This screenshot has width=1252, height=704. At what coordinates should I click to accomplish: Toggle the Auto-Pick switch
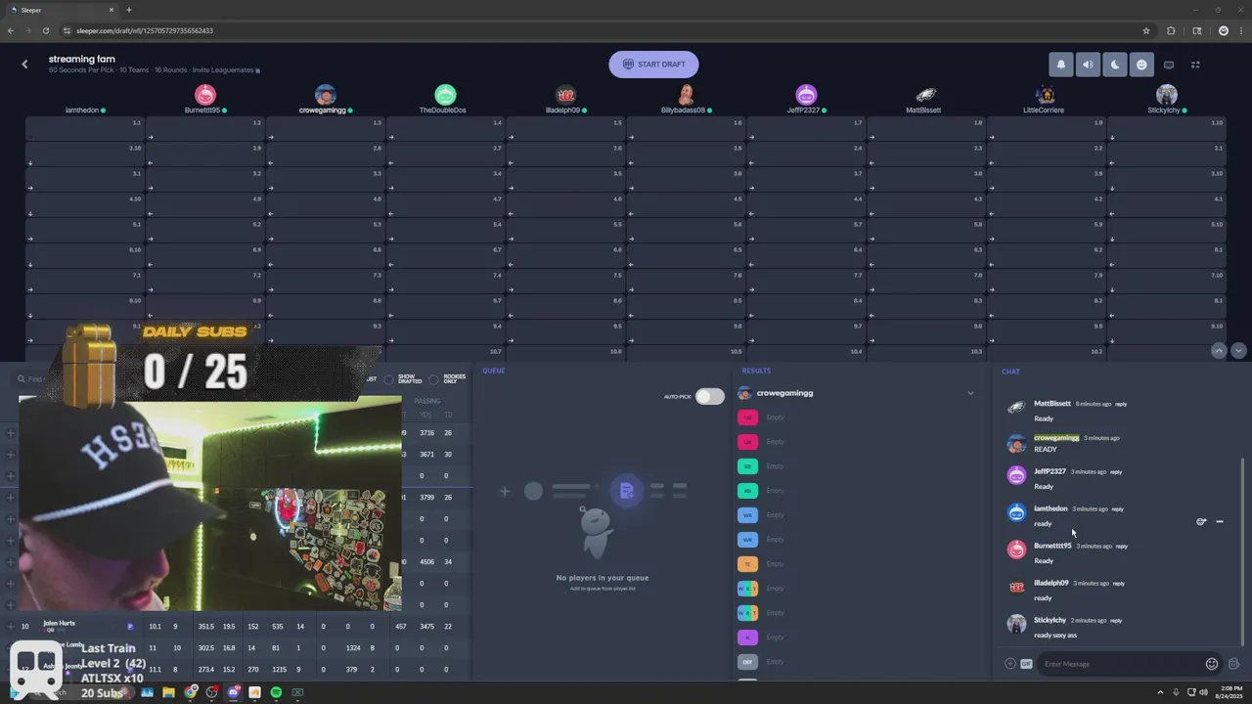pyautogui.click(x=710, y=396)
